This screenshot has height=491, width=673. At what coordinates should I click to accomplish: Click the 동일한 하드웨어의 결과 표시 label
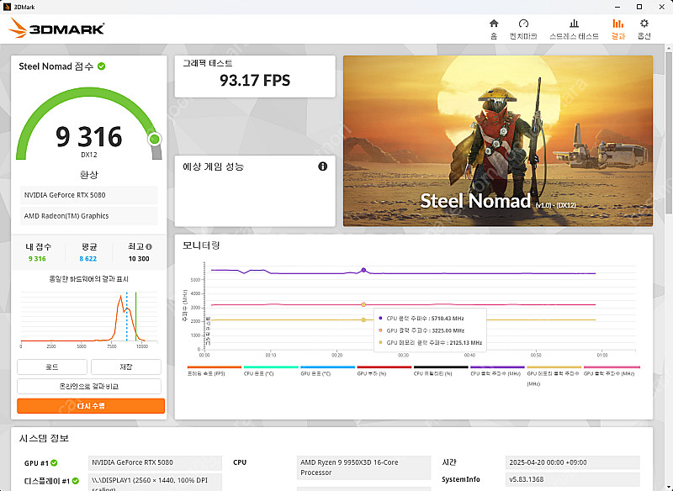89,279
